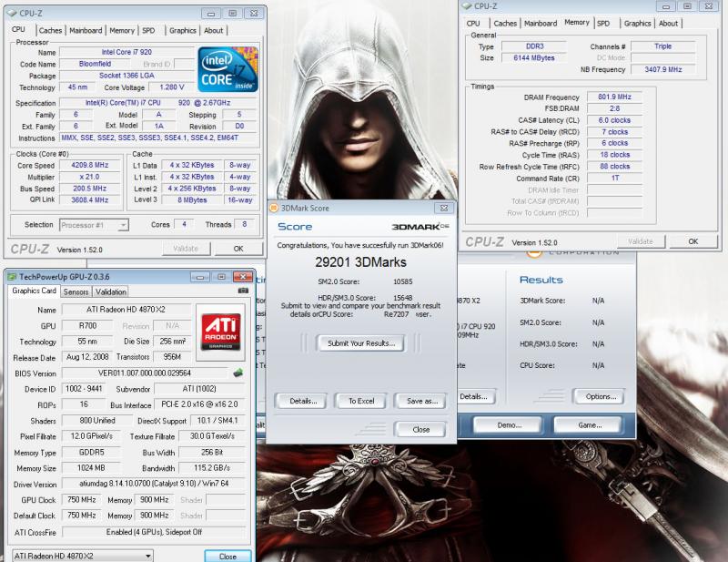This screenshot has width=728, height=562.
Task: Click the title bar icon of the CPU-Z memory window
Action: click(467, 6)
